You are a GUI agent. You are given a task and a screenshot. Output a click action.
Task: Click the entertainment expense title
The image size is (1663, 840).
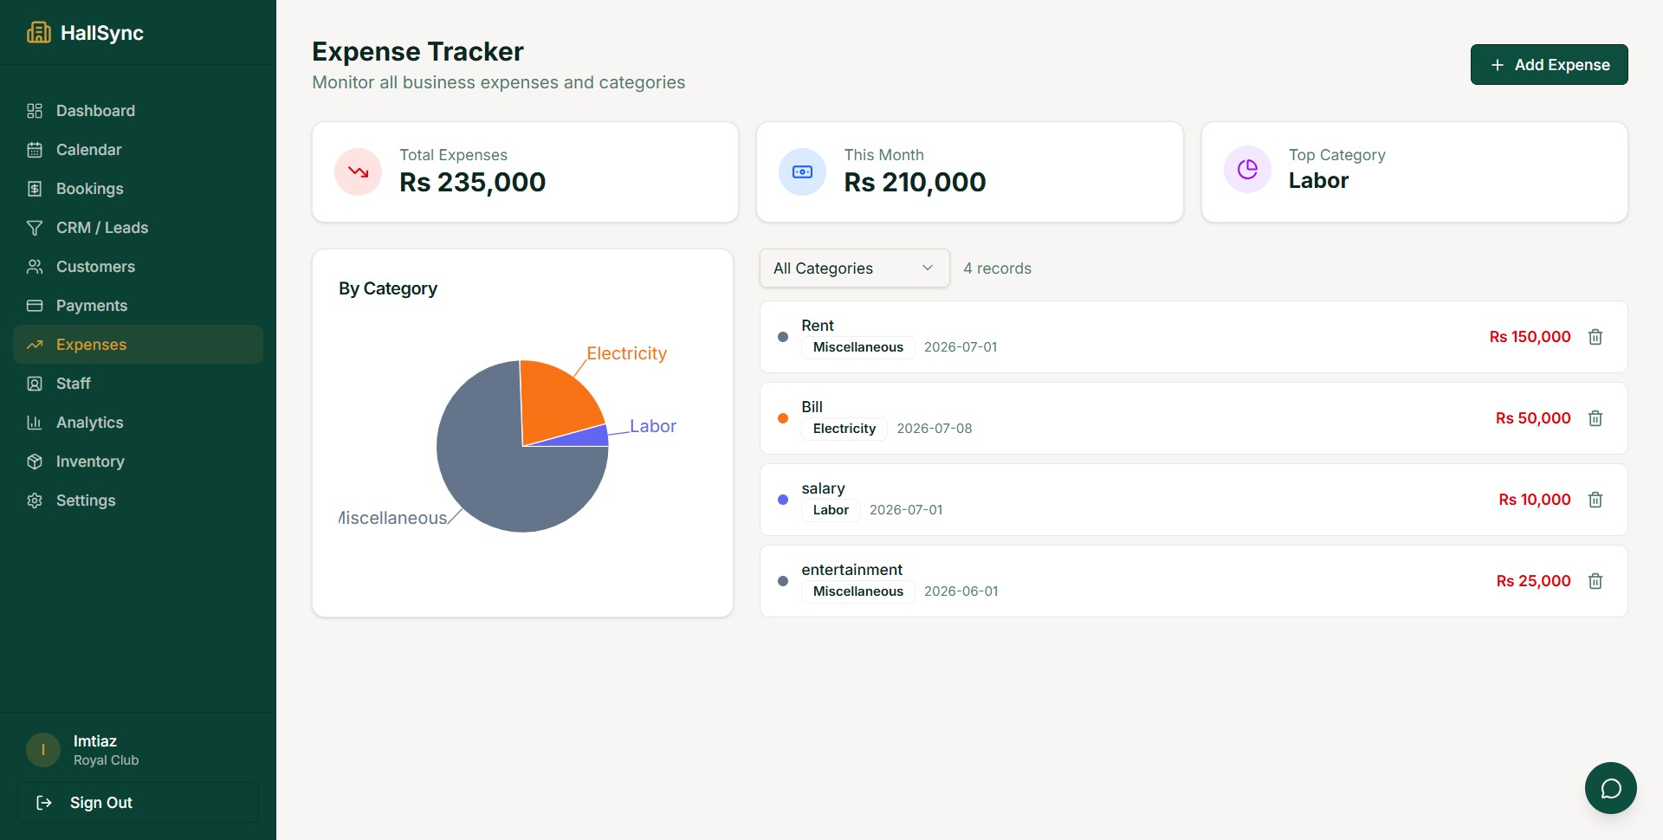click(x=851, y=570)
